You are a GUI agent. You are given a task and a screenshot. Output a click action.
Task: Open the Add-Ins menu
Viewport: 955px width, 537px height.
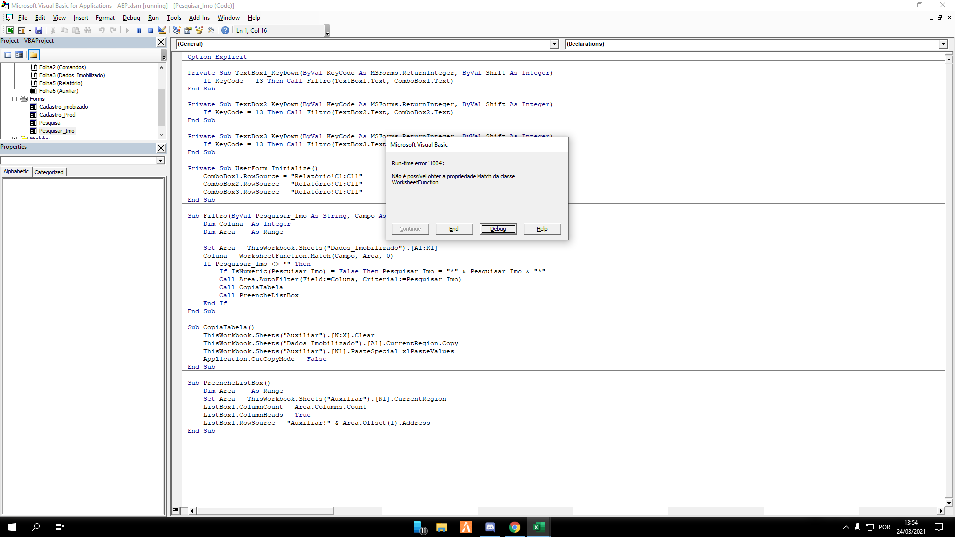click(199, 18)
